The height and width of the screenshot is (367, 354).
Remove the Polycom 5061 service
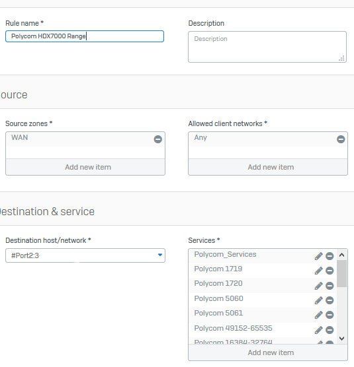[330, 315]
